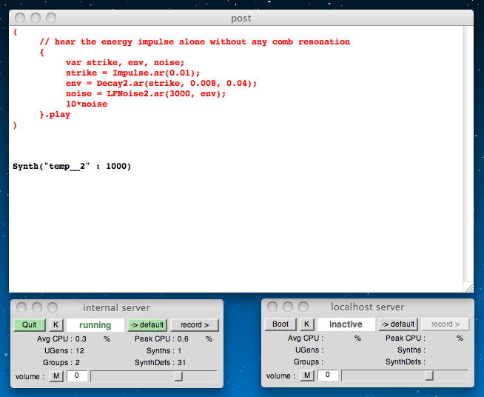Click the localhost server volume slider handle
The width and height of the screenshot is (484, 397).
pos(429,376)
